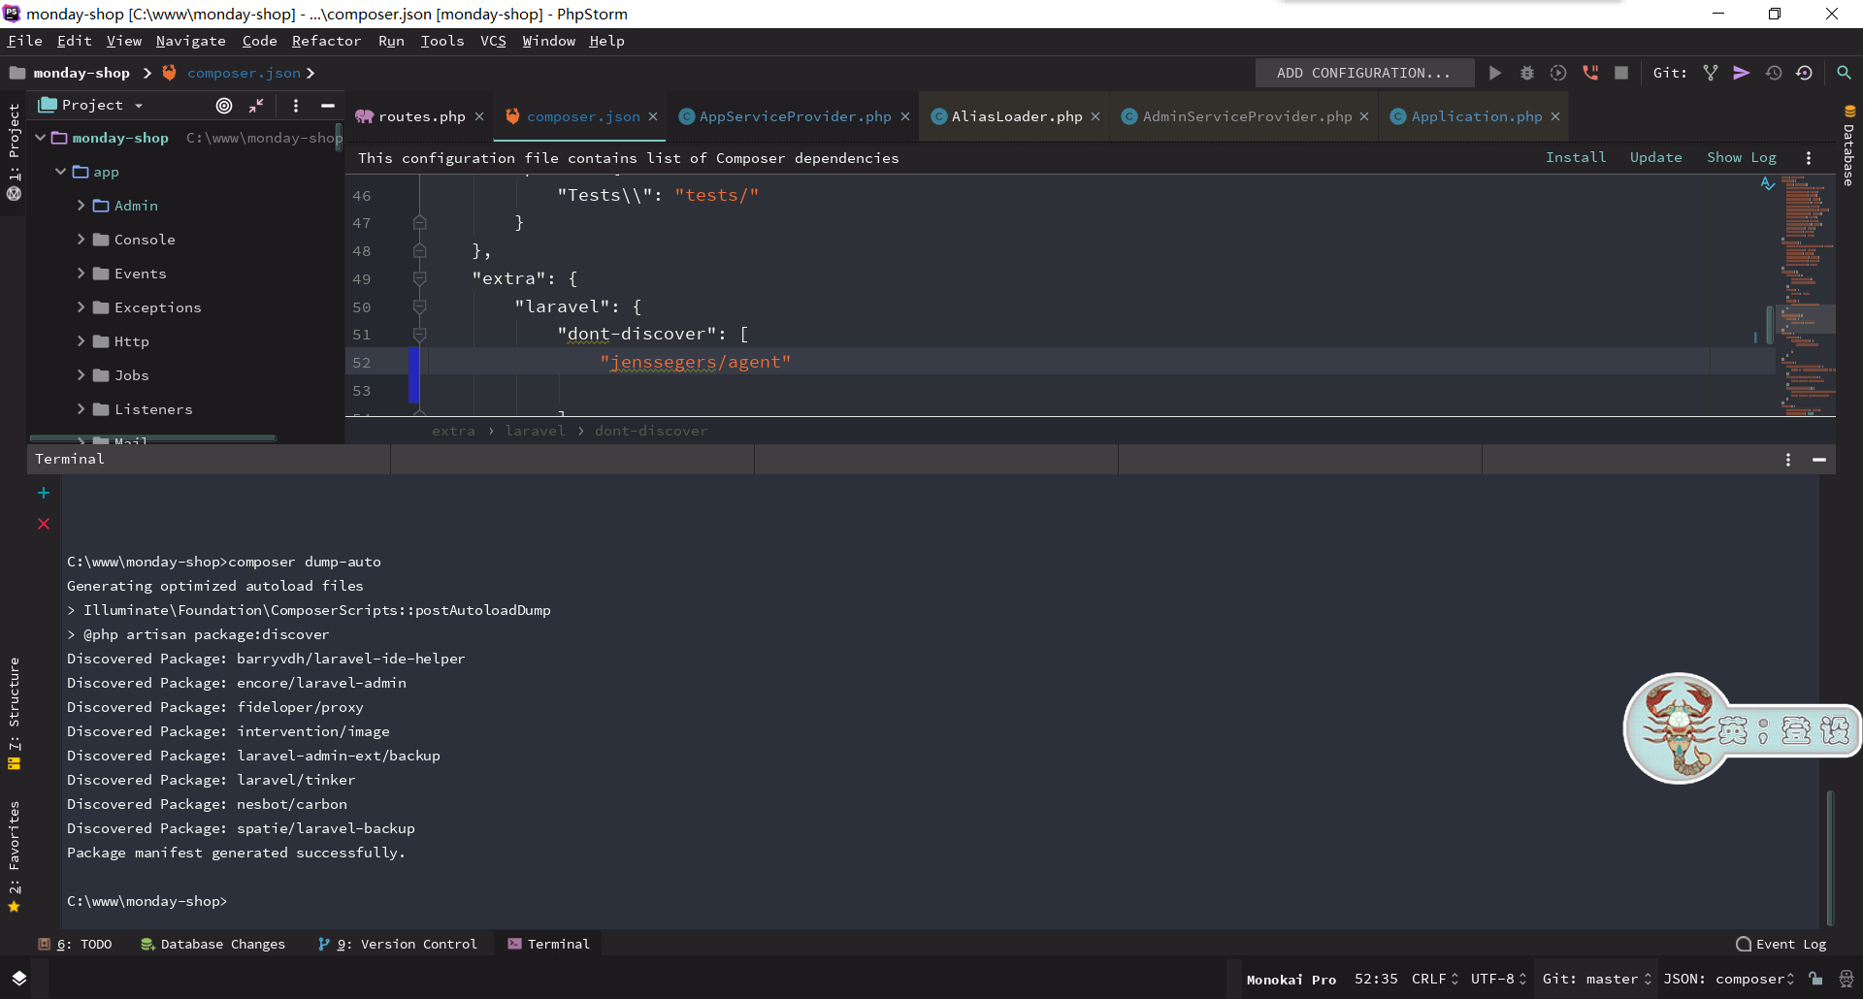Click the Debug bug icon

coord(1526,73)
